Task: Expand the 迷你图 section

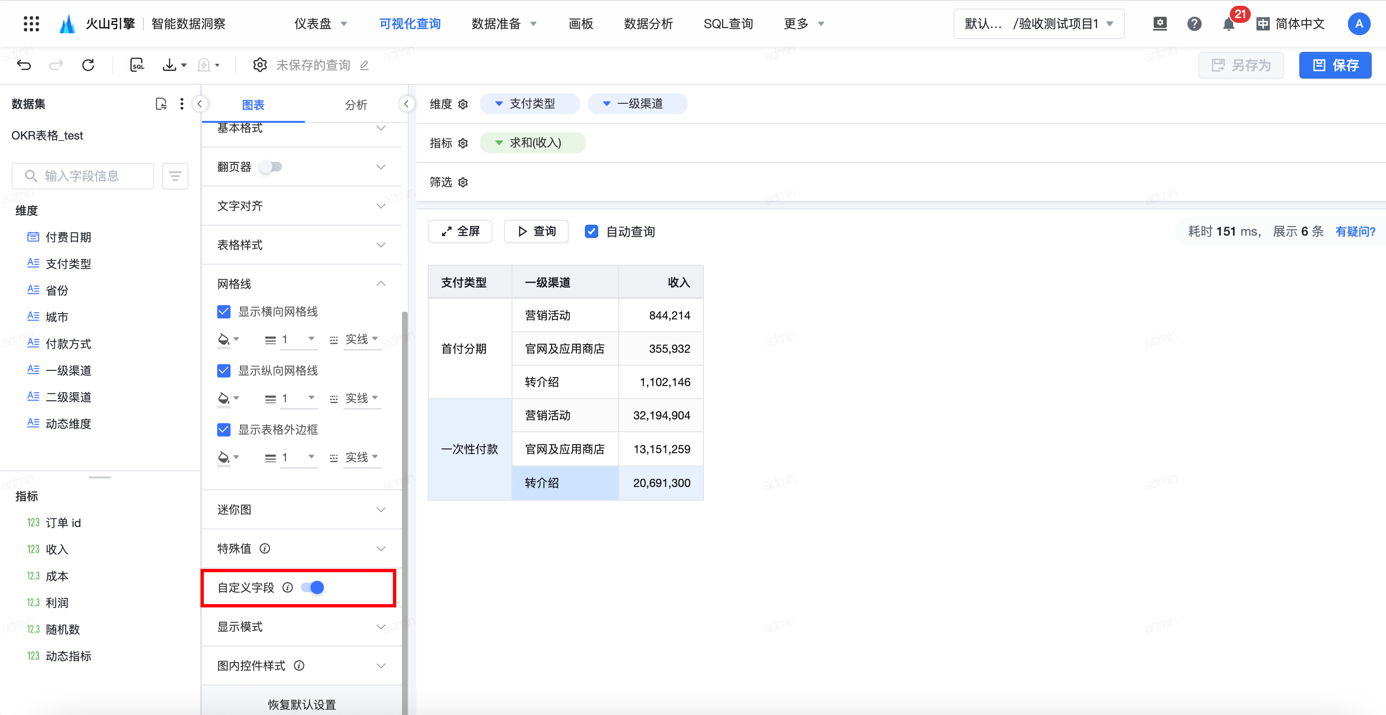Action: point(302,510)
